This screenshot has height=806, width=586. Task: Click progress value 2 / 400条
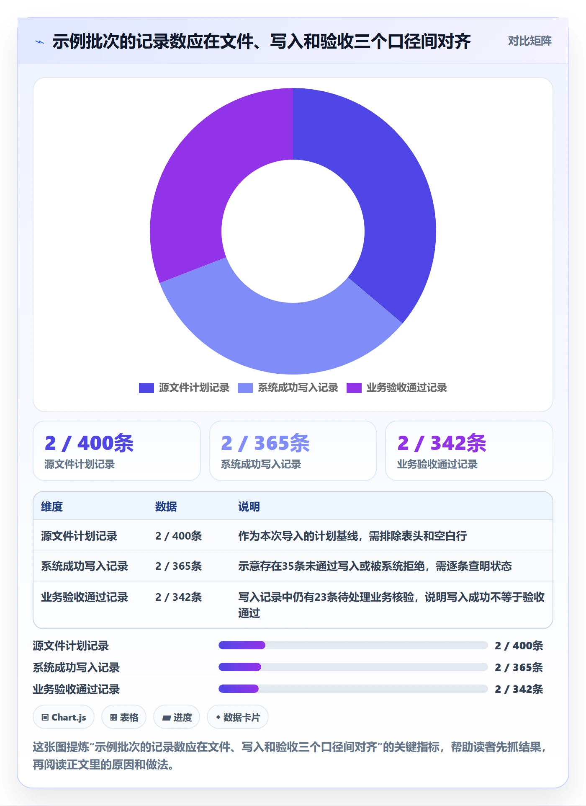[x=519, y=646]
